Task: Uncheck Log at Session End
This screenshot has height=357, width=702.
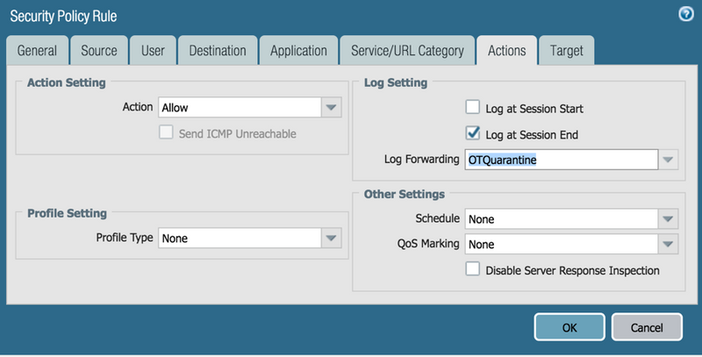Action: coord(473,134)
